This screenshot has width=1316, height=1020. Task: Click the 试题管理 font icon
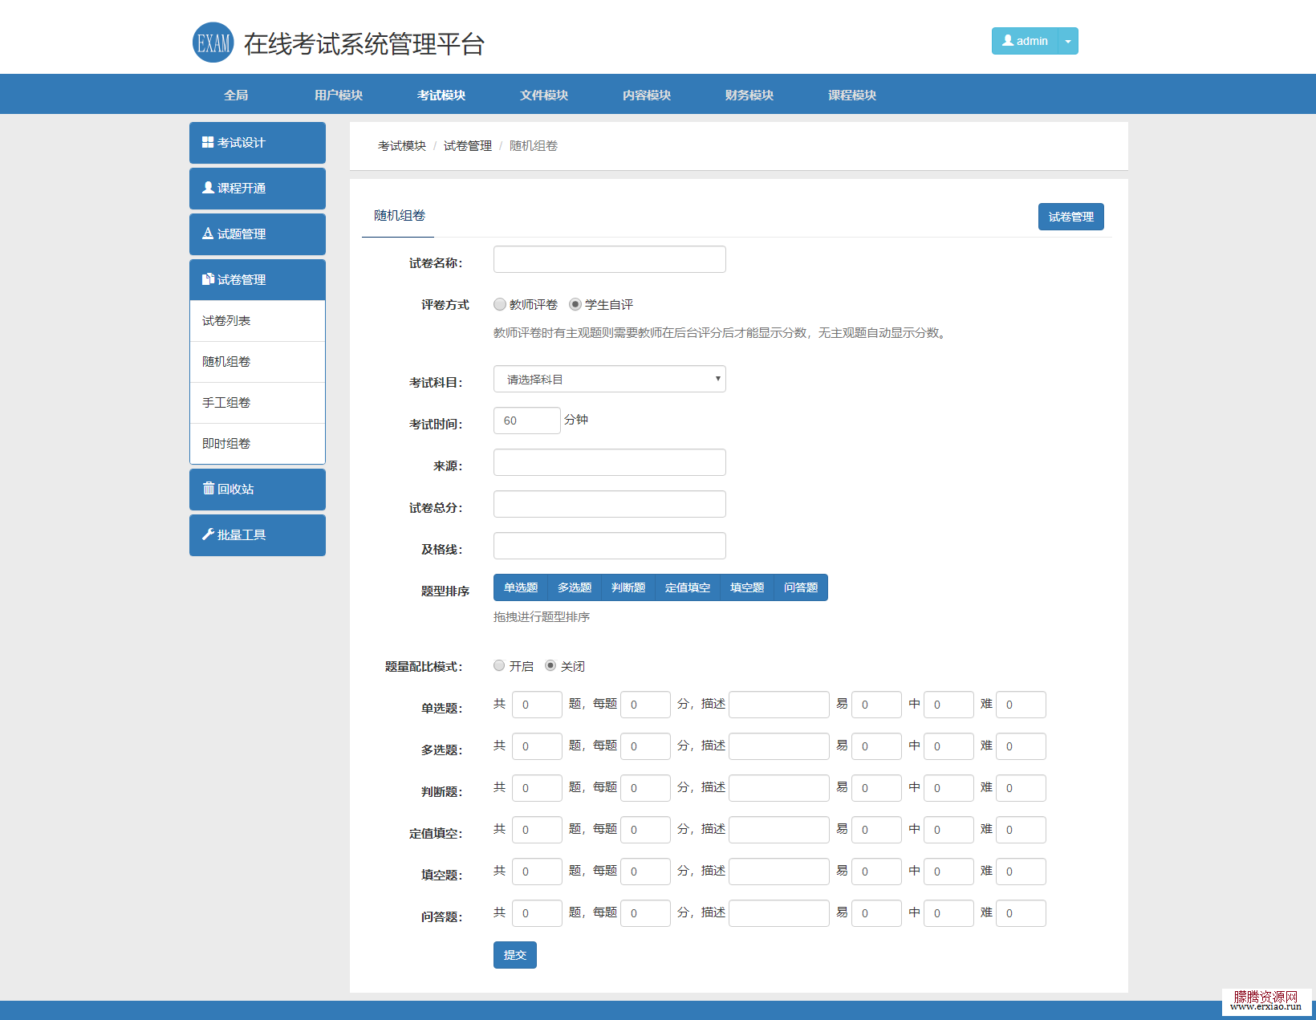(208, 234)
